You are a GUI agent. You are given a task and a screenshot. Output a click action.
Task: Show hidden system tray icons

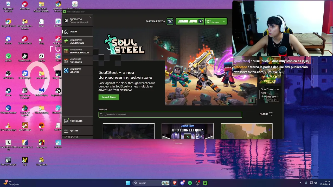click(300, 183)
